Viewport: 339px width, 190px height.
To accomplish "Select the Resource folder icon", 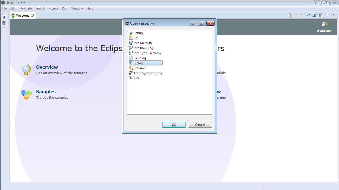I will click(x=131, y=68).
